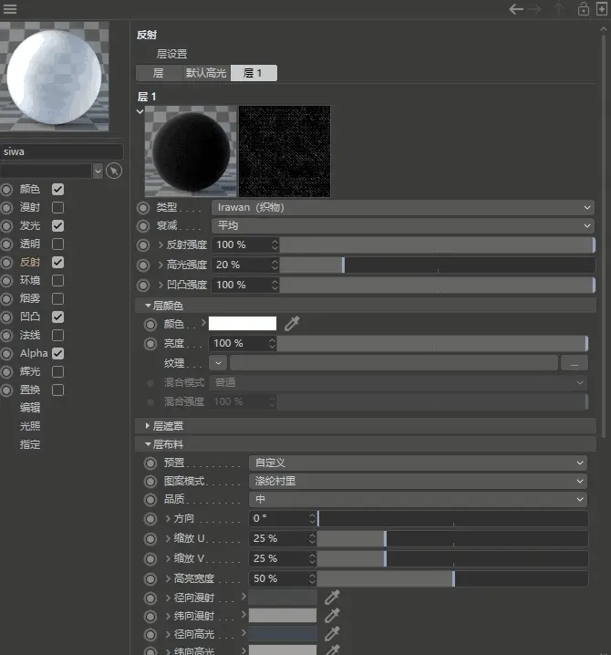This screenshot has width=611, height=655.
Task: Click the white layer color swatch
Action: click(243, 324)
